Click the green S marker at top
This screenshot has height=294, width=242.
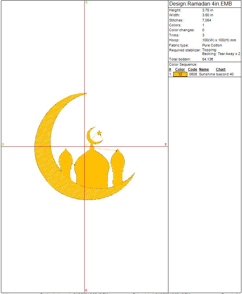pyautogui.click(x=86, y=2)
